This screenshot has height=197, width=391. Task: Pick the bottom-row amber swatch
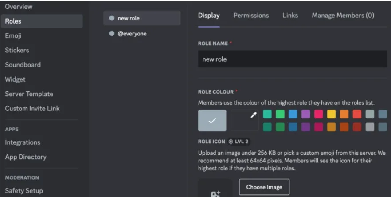pyautogui.click(x=332, y=127)
